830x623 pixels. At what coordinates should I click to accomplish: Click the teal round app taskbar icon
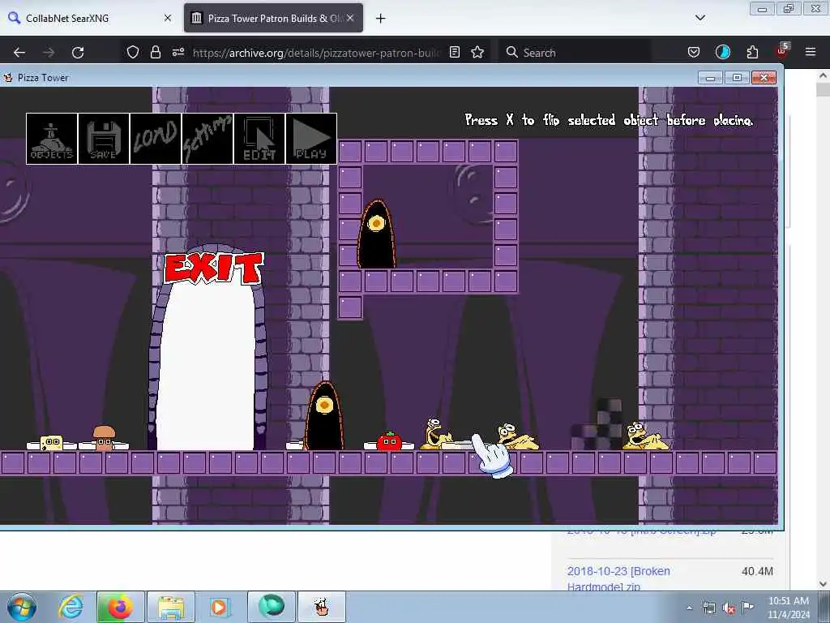point(271,607)
